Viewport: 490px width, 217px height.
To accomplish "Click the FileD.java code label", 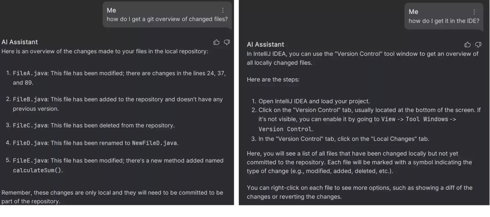I will pos(30,143).
